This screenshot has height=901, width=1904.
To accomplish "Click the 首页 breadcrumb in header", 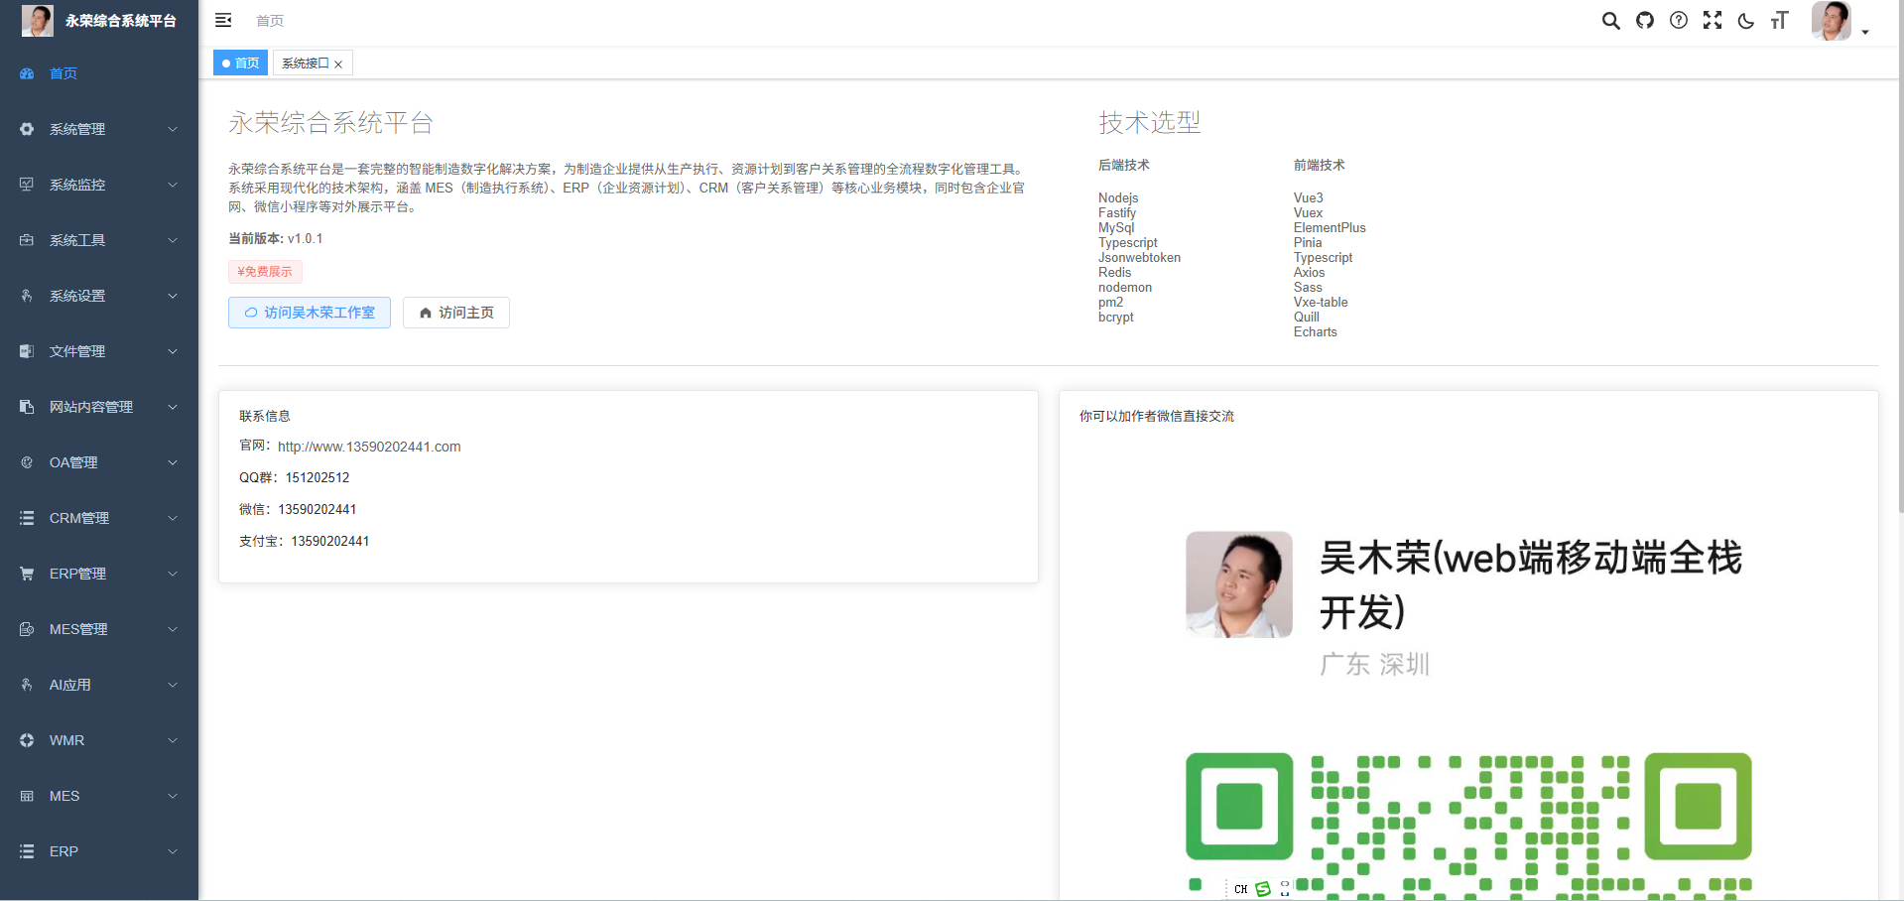I will pyautogui.click(x=270, y=21).
